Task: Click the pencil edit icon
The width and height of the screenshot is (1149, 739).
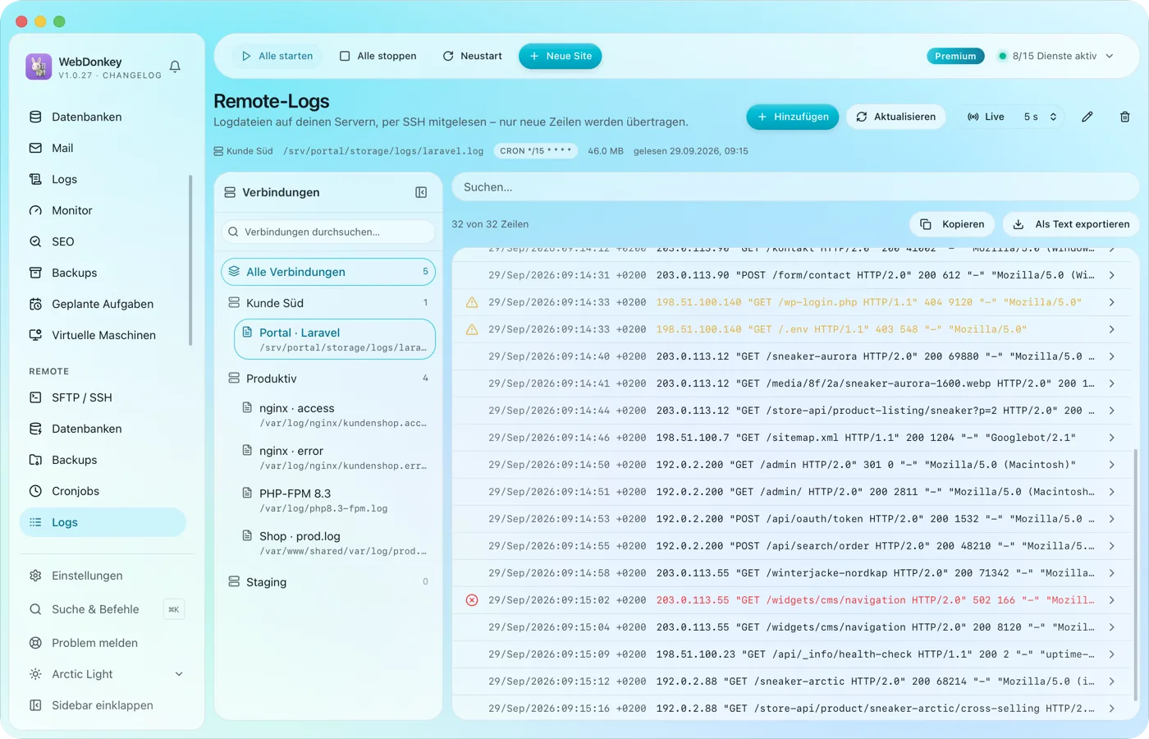Action: [1087, 117]
